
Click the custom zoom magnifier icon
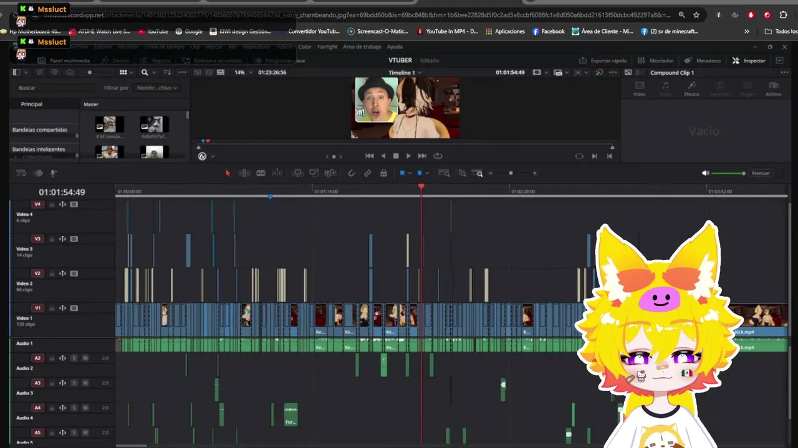pos(478,173)
